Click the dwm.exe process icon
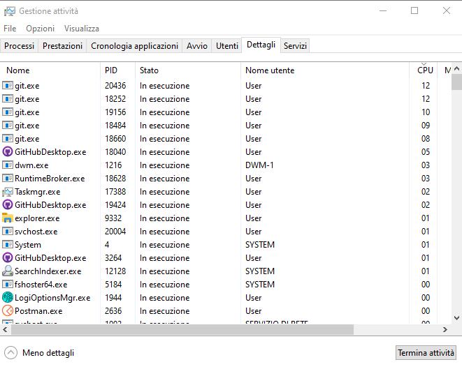The width and height of the screenshot is (462, 369). (8, 165)
